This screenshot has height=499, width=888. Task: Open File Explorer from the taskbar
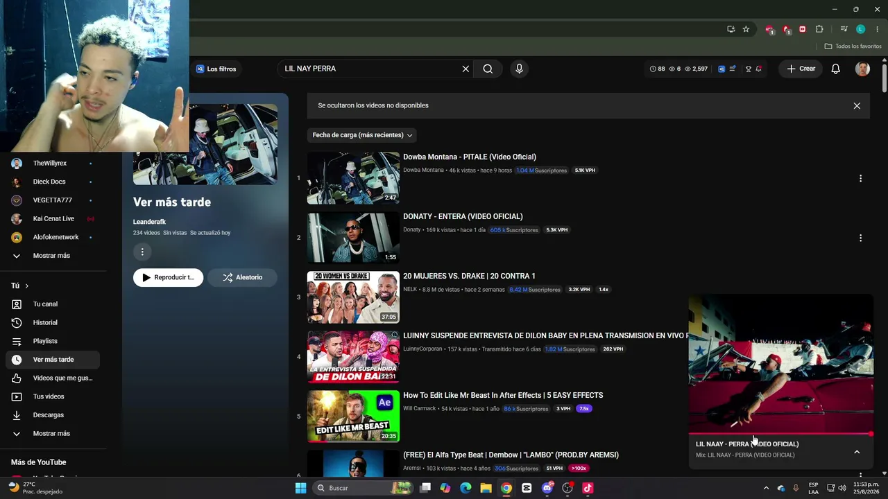tap(486, 488)
